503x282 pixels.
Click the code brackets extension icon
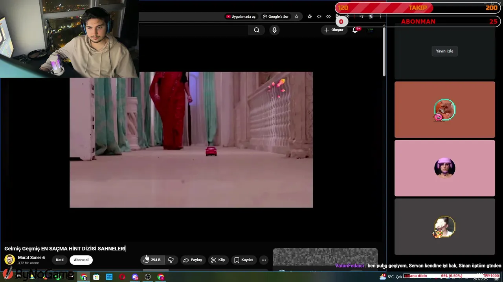point(319,16)
